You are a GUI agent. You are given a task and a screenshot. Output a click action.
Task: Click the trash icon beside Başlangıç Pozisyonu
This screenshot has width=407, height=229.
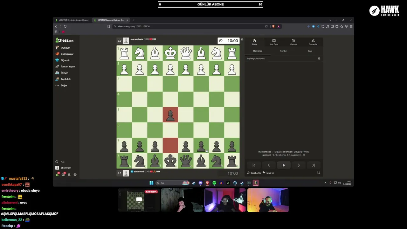click(x=319, y=59)
